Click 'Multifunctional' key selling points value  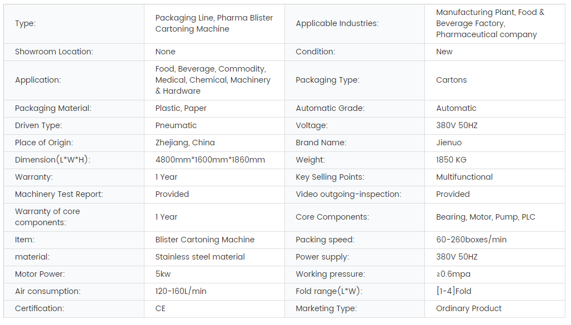click(464, 177)
